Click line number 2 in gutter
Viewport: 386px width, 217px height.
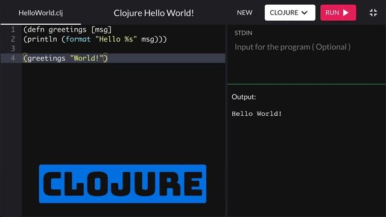tap(13, 39)
